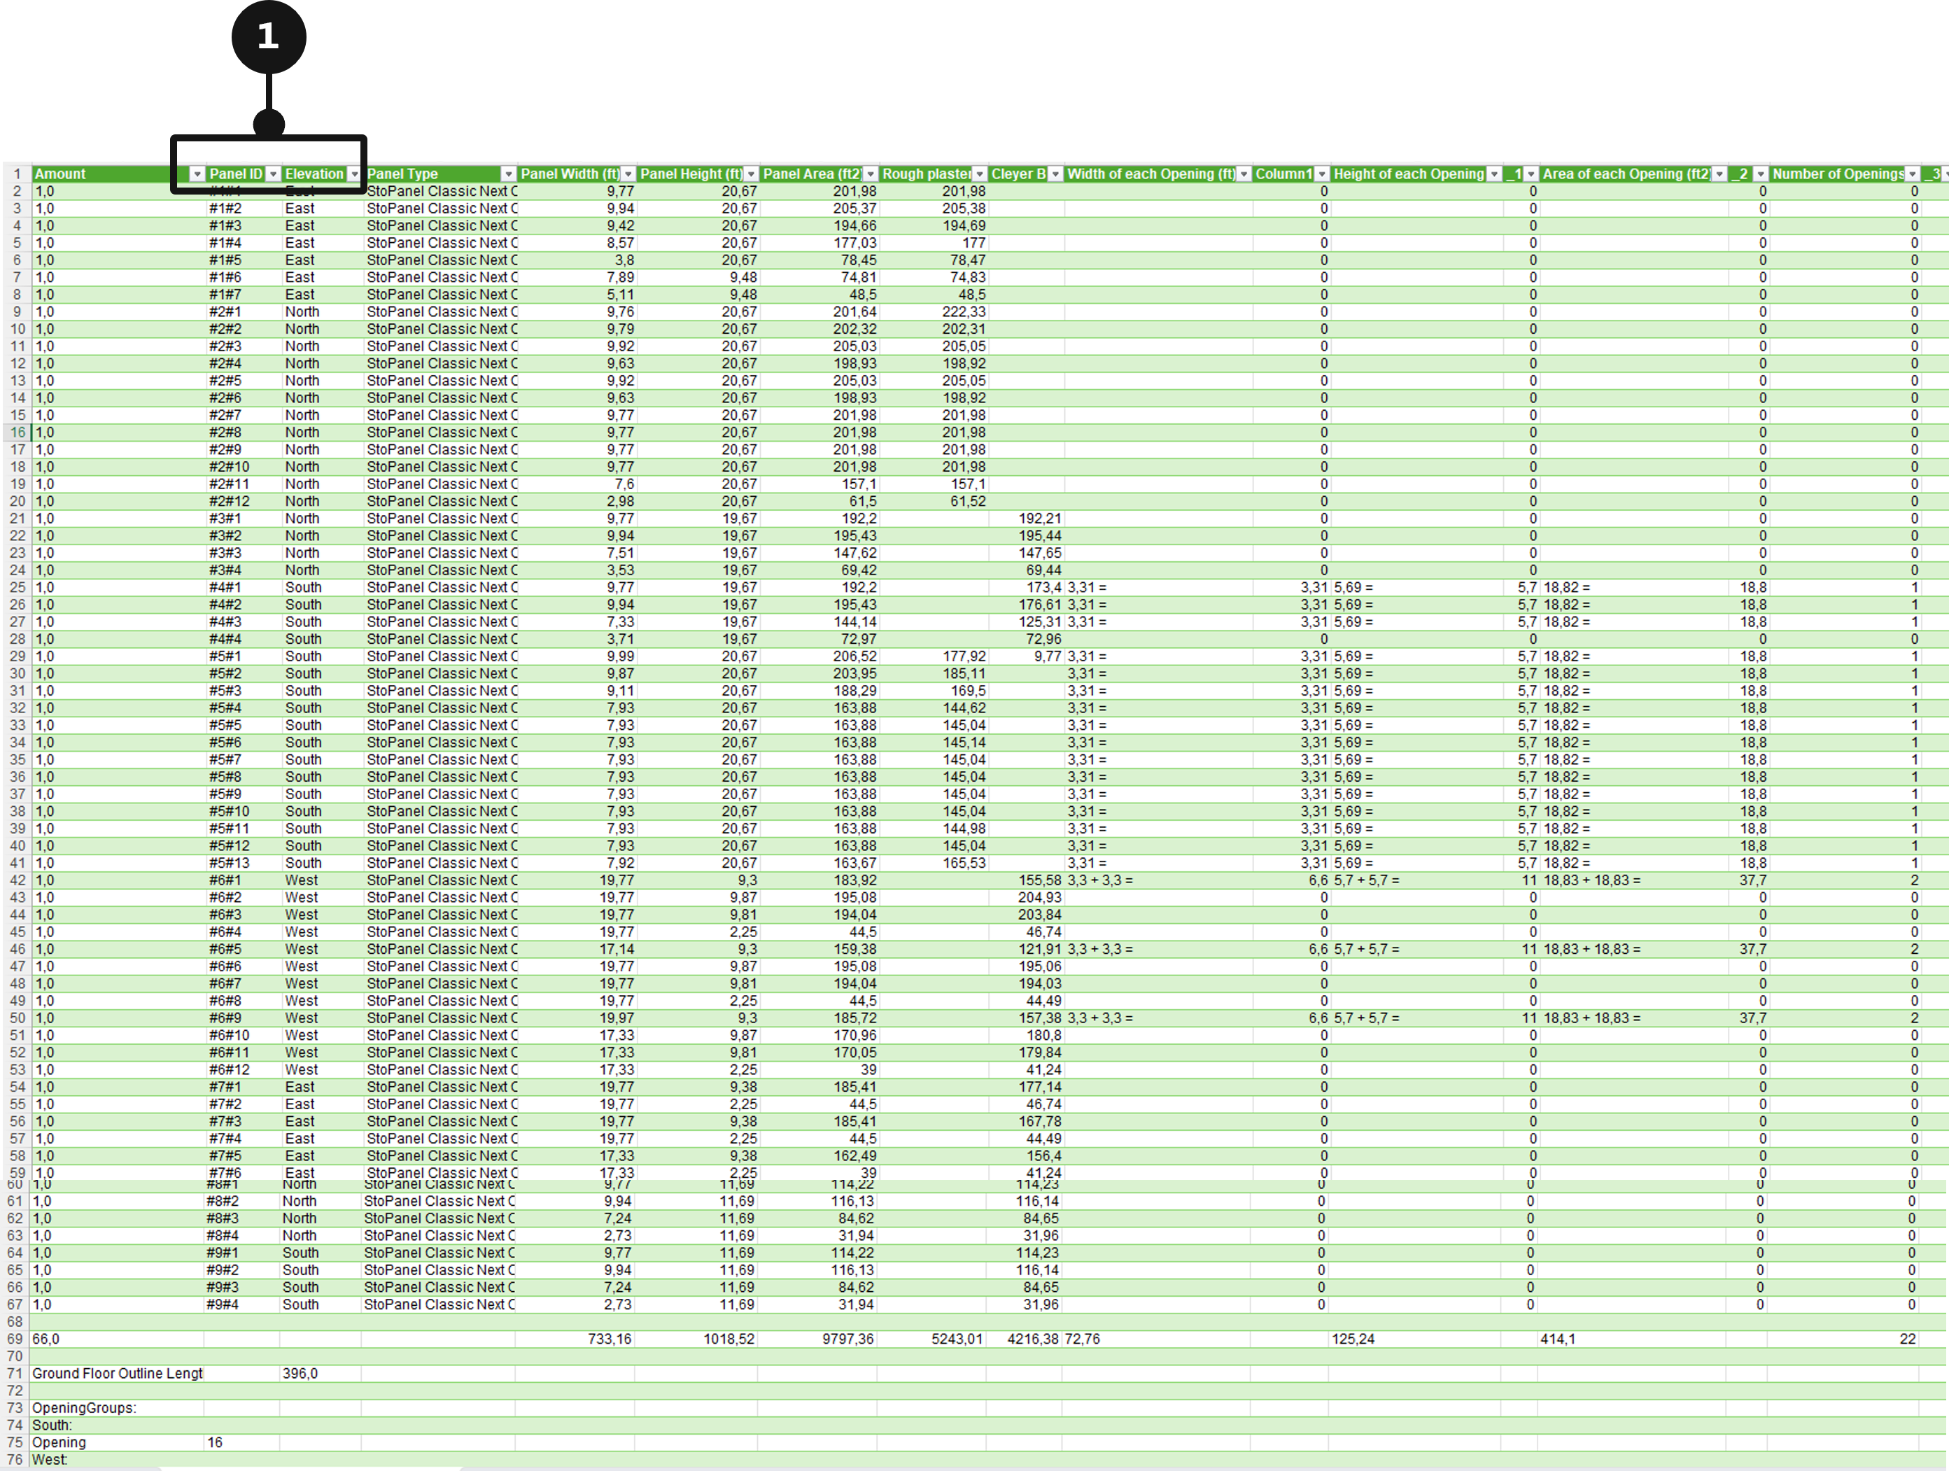Click the South: cell in row 74
Image resolution: width=1949 pixels, height=1471 pixels.
coord(116,1426)
